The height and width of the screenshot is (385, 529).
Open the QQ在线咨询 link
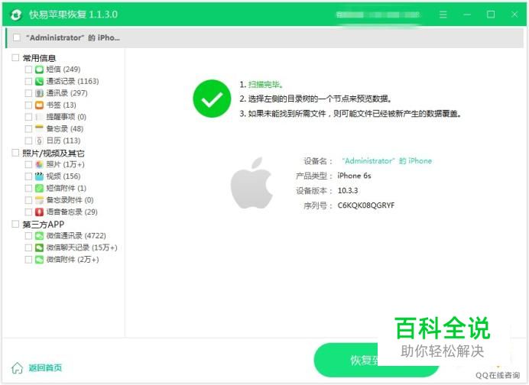(x=498, y=375)
